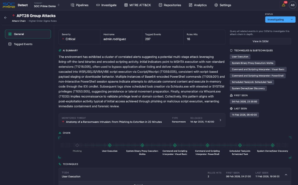Click the hostname admin.rodriguez
Image resolution: width=298 pixels, height=185 pixels.
click(115, 39)
